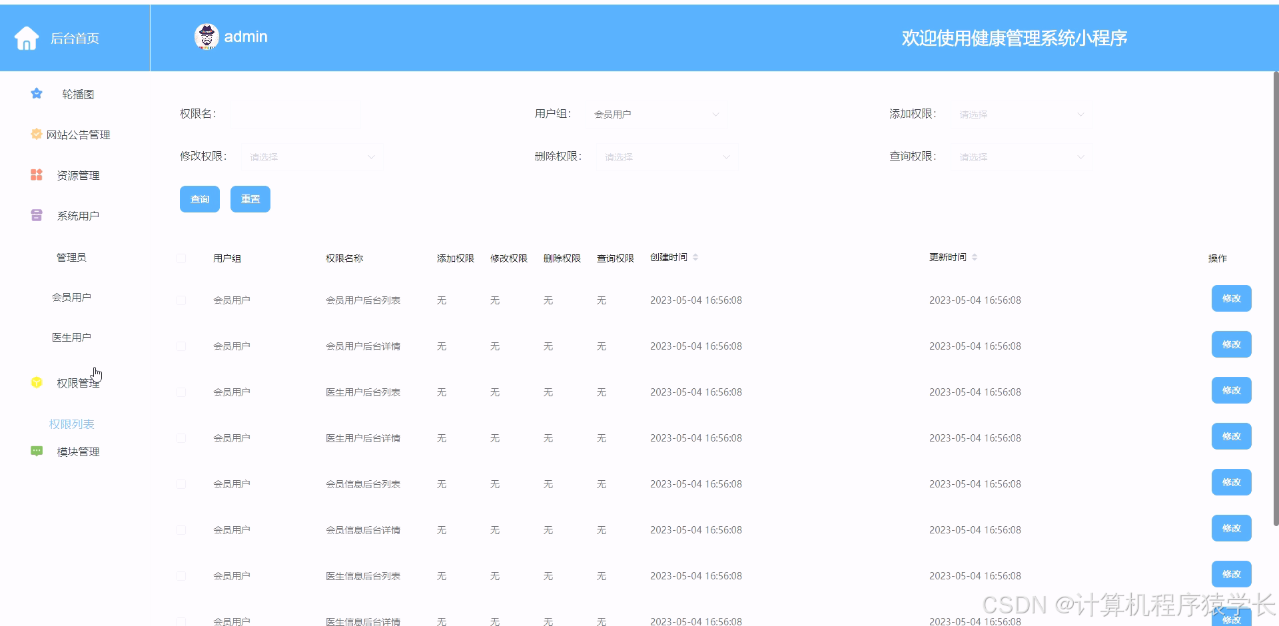Image resolution: width=1279 pixels, height=626 pixels.
Task: Click 修改 for 会员用户后台列表 row
Action: pyautogui.click(x=1231, y=298)
